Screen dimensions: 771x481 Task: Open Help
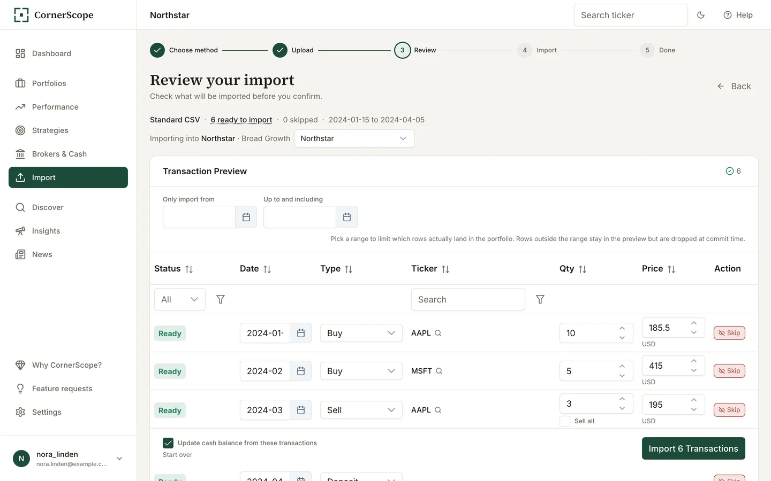pos(738,15)
